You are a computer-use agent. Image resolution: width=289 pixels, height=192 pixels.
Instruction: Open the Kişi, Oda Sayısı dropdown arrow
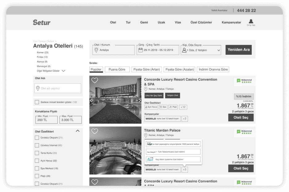point(219,50)
